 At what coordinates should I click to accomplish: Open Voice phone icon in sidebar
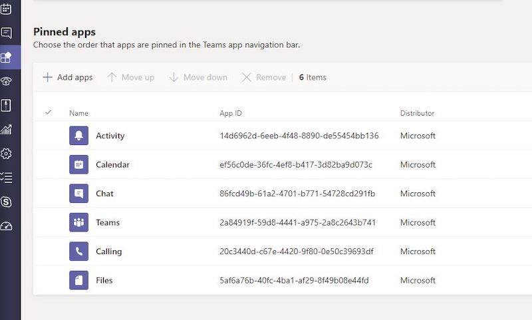[6, 81]
